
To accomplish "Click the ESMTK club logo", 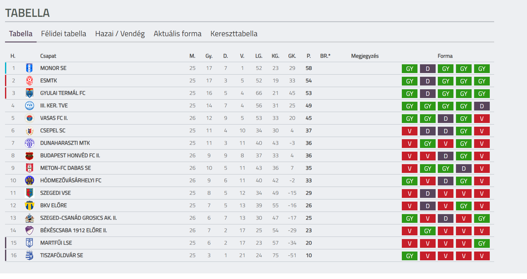I will coord(29,81).
